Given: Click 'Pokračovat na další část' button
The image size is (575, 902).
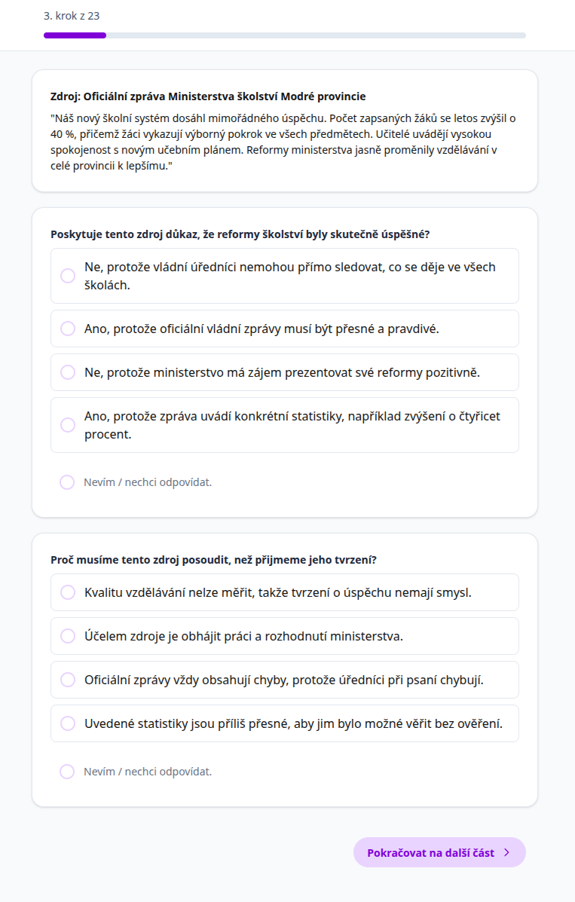Looking at the screenshot, I should [x=430, y=852].
